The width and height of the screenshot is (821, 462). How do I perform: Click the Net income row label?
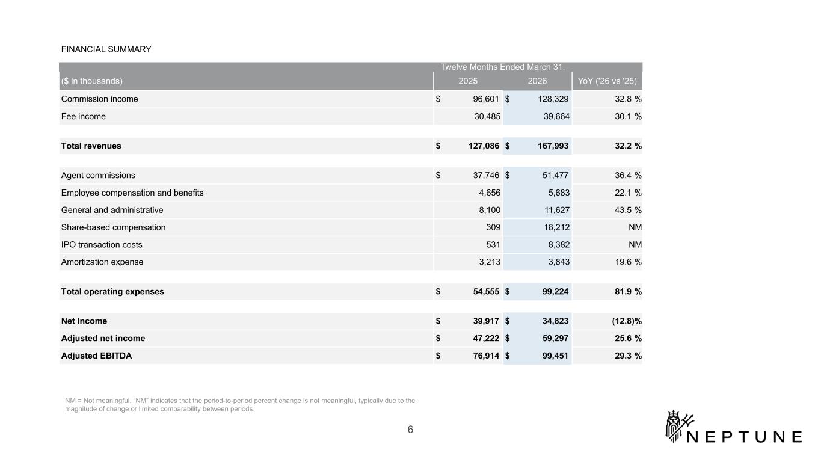coord(84,321)
